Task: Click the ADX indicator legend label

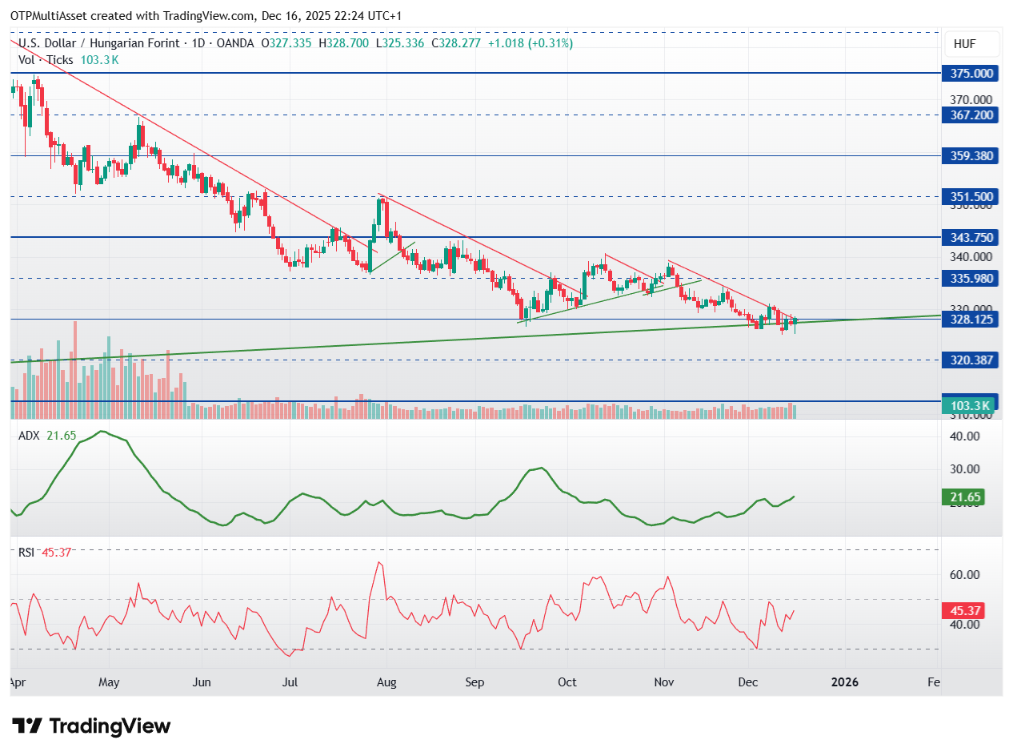Action: (x=29, y=435)
